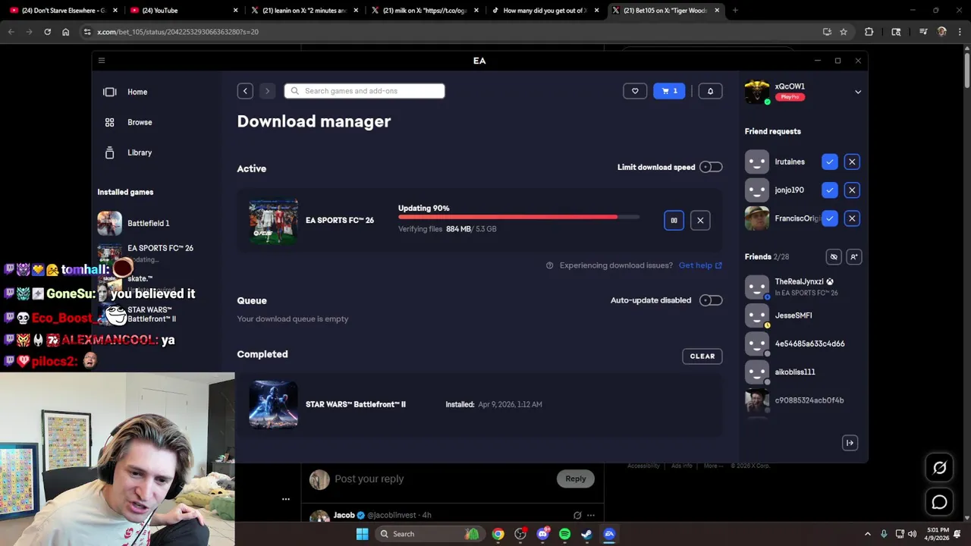Viewport: 971px width, 546px height.
Task: Switch to Don't Starve Elsewhere browser tab
Action: point(64,11)
